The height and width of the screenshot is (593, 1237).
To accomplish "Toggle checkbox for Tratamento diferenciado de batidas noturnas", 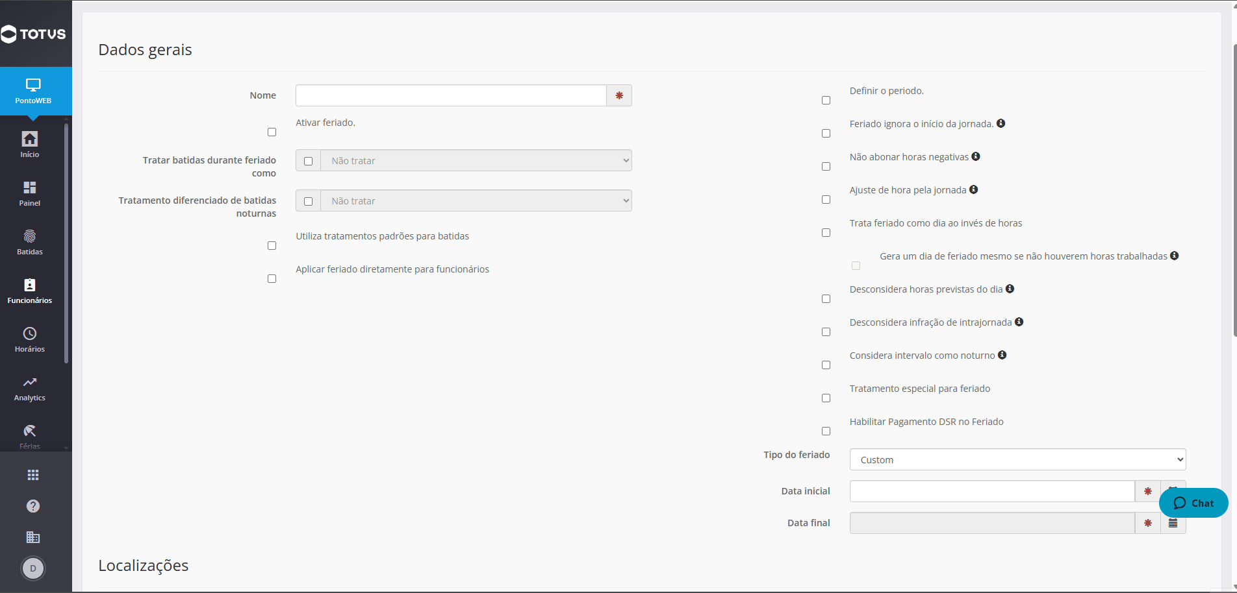I will [x=308, y=201].
